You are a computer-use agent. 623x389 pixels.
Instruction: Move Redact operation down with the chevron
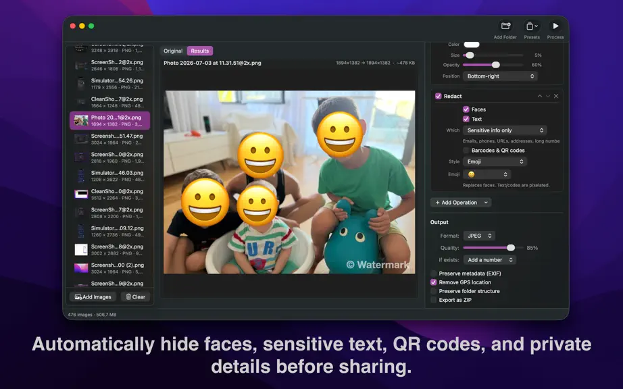click(548, 96)
